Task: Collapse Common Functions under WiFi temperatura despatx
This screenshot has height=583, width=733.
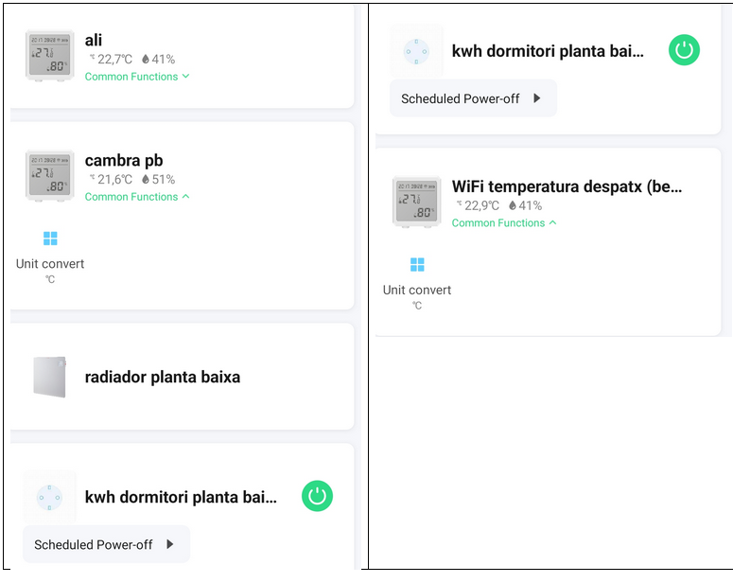Action: click(504, 223)
